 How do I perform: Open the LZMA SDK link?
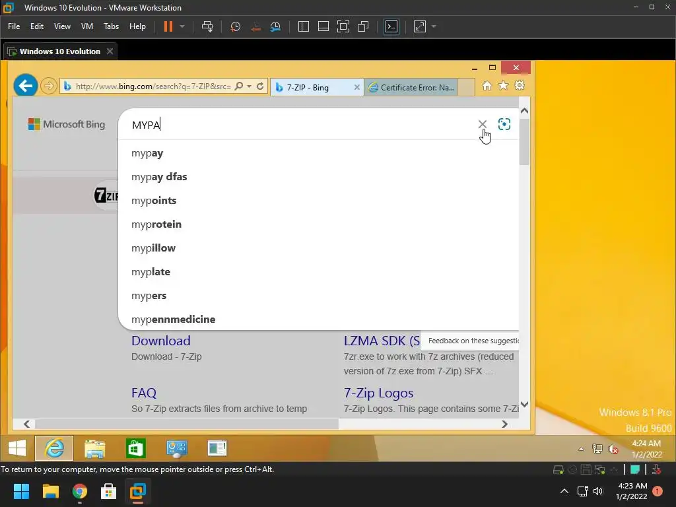pyautogui.click(x=382, y=341)
